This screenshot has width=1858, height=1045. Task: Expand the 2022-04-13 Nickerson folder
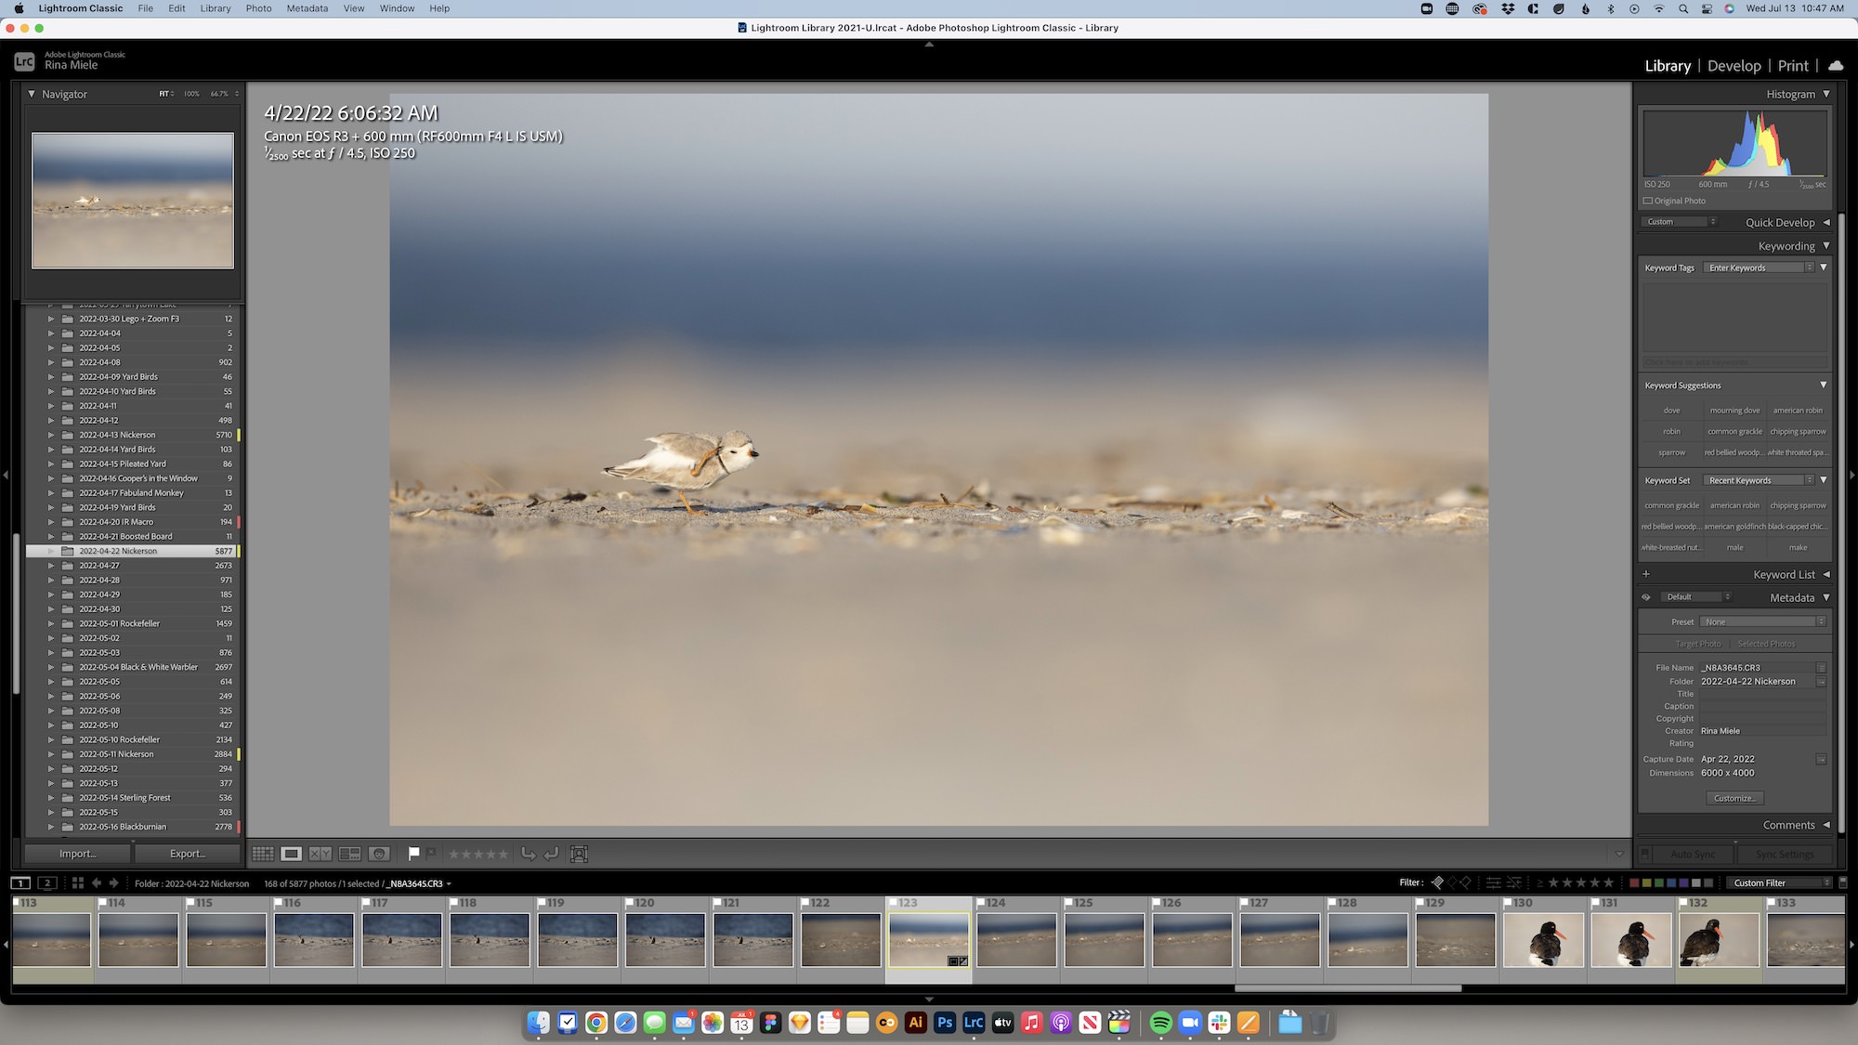[x=51, y=435]
